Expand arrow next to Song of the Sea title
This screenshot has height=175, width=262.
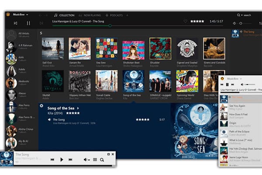coord(78,108)
